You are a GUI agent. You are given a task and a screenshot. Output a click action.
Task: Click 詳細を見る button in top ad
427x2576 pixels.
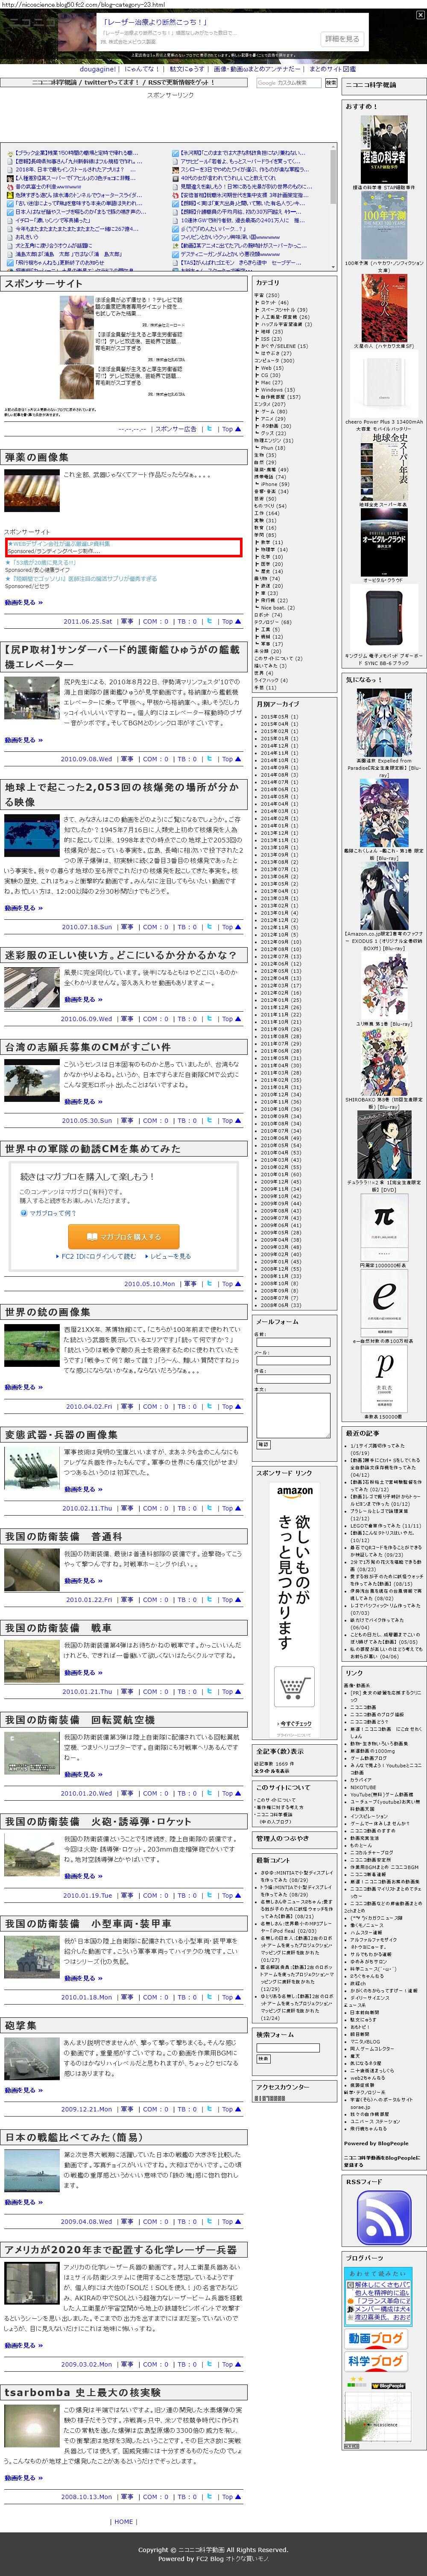[x=341, y=39]
